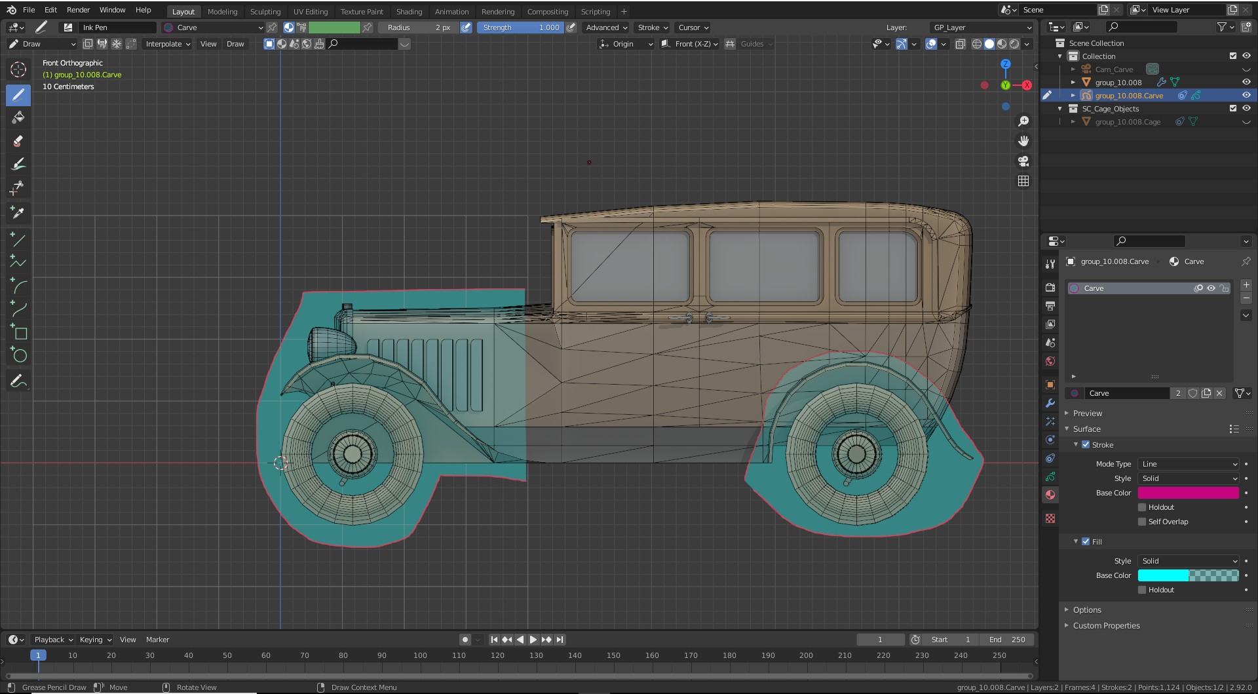Screen dimensions: 1258x694
Task: Open the Draw mode dropdown
Action: [42, 44]
